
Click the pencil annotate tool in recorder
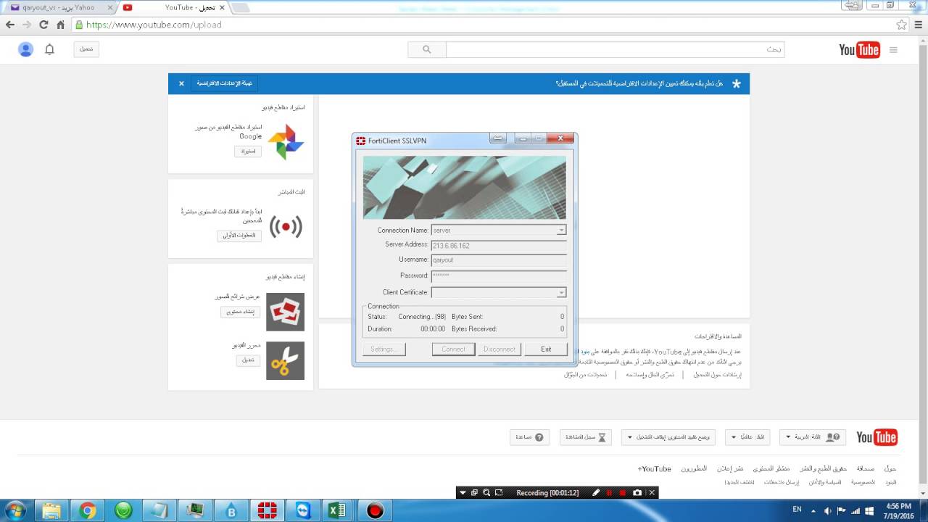(596, 492)
